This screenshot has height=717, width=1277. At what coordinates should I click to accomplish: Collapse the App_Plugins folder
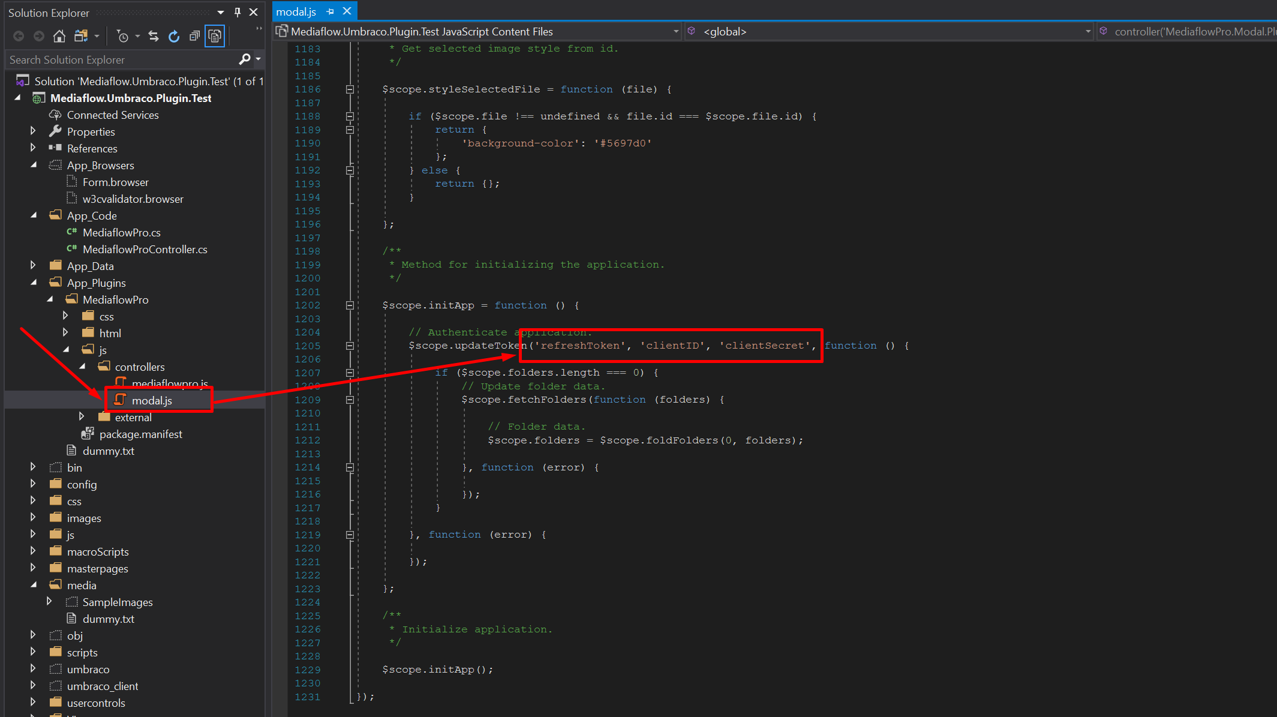[x=34, y=282]
